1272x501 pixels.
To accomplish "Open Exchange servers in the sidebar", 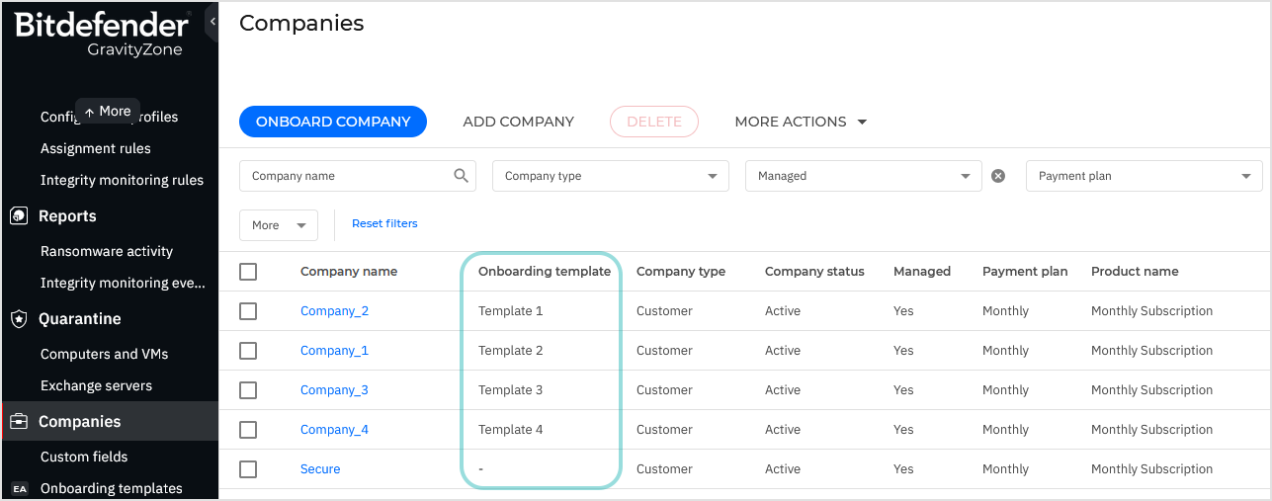I will 96,385.
